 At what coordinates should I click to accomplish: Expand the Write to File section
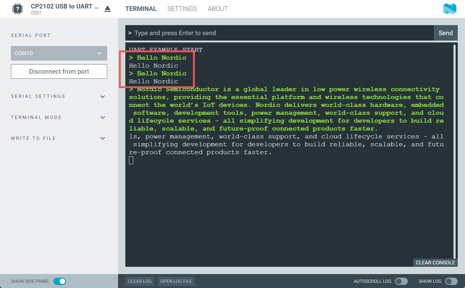tap(103, 138)
